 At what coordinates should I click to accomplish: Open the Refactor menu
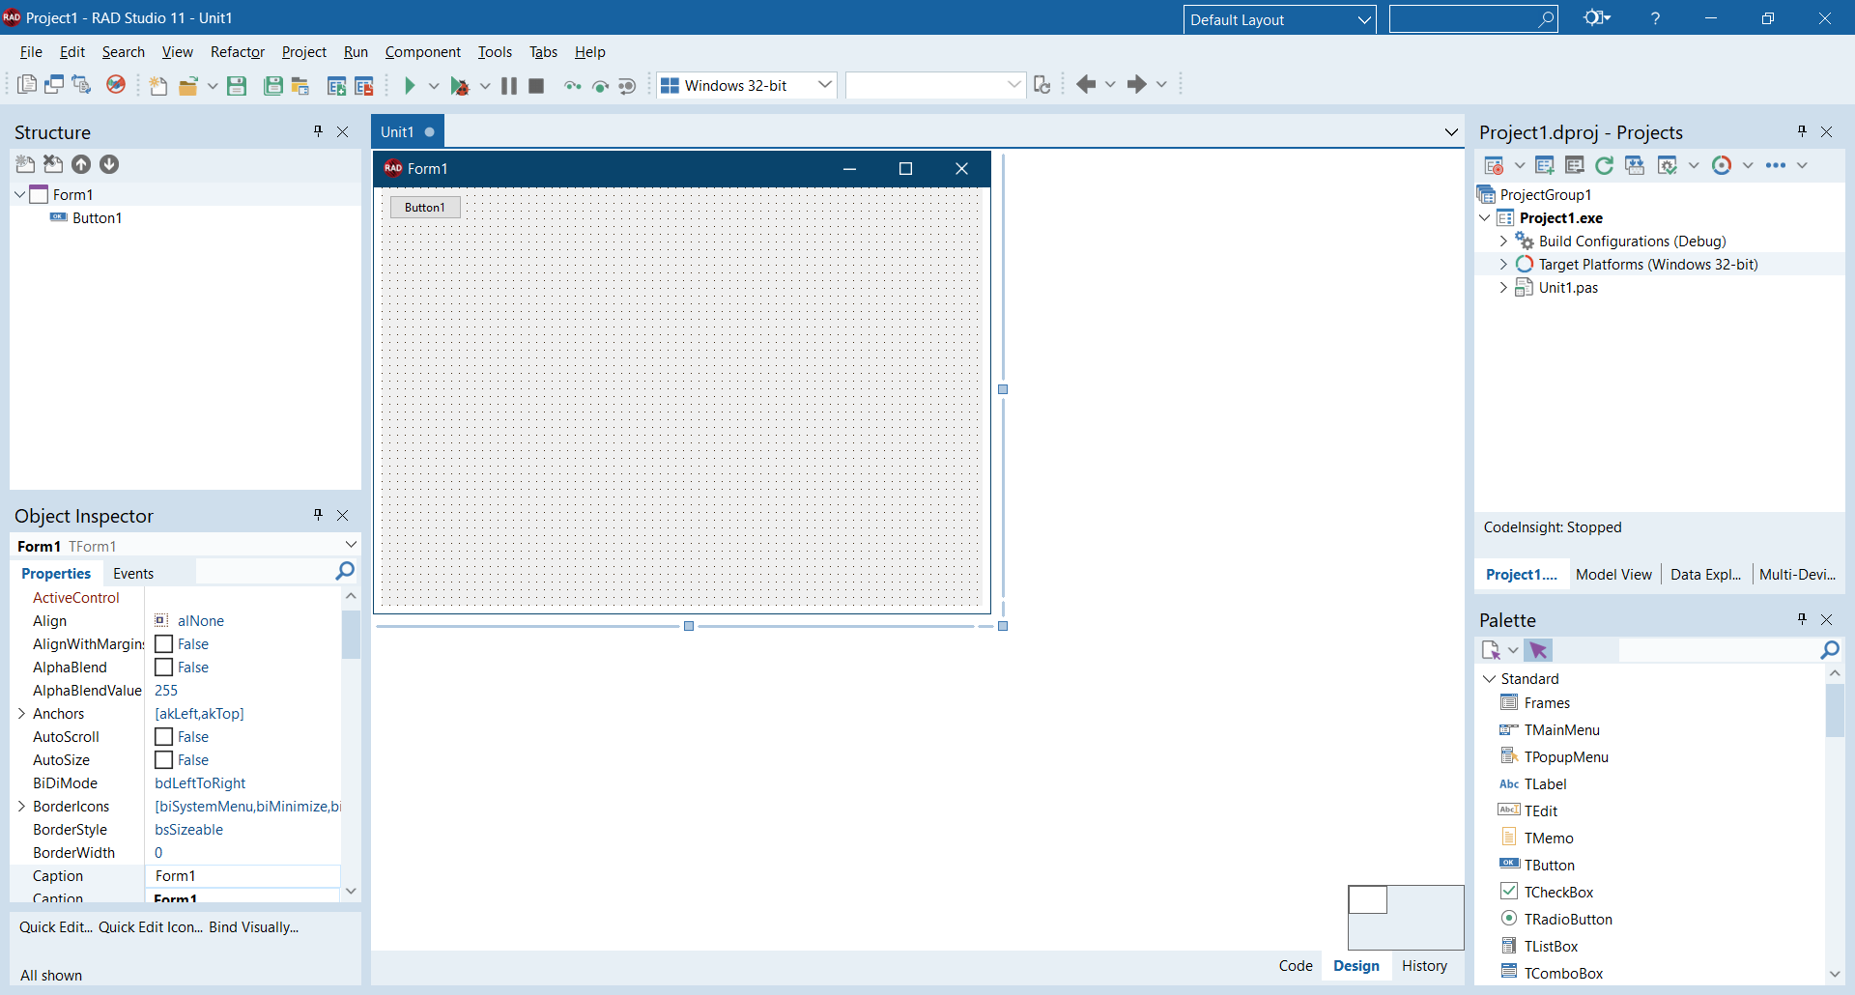237,52
